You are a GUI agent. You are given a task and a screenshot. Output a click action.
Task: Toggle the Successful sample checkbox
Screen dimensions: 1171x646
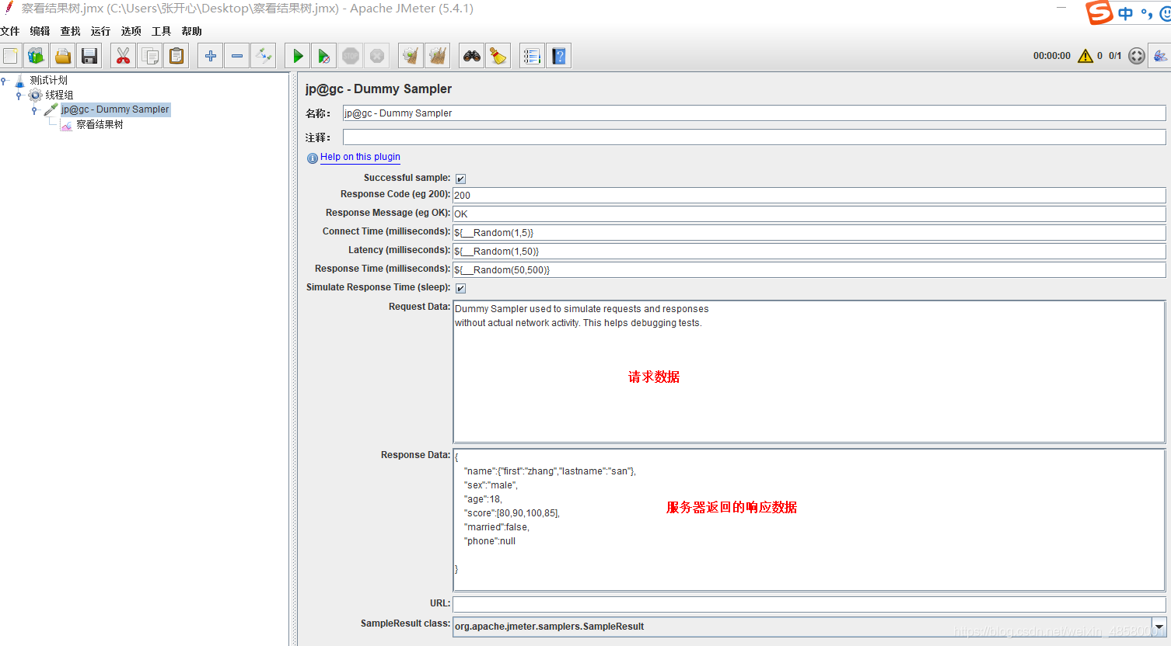click(460, 179)
